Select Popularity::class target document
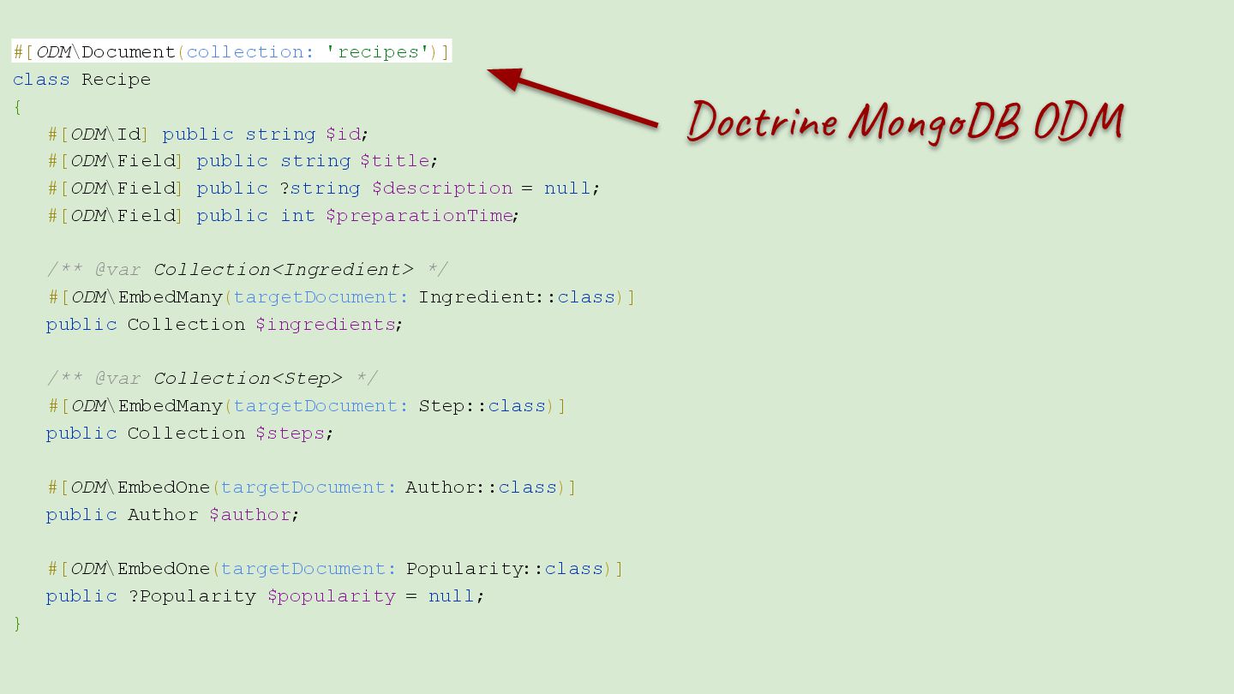 tap(505, 569)
